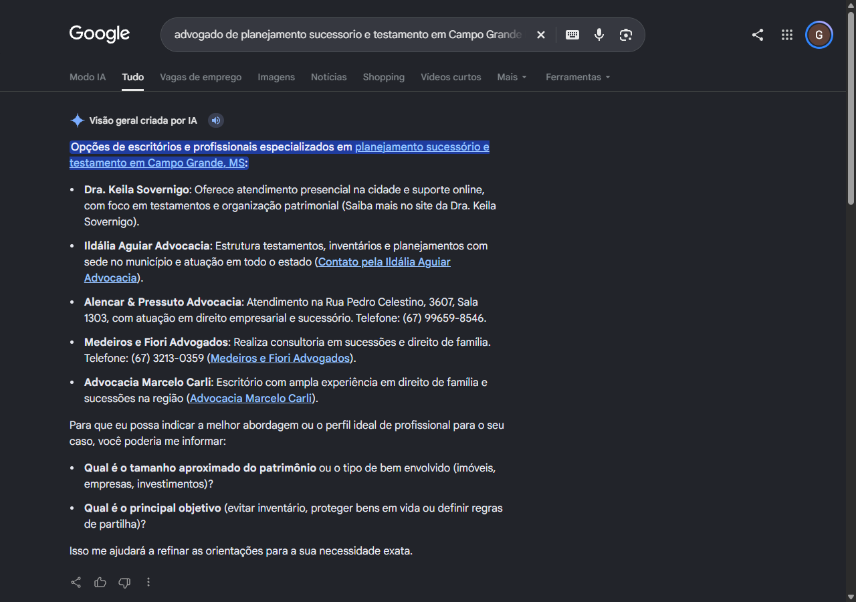Open Advocacia Marcelo Carli link
Viewport: 856px width, 602px height.
pos(251,398)
